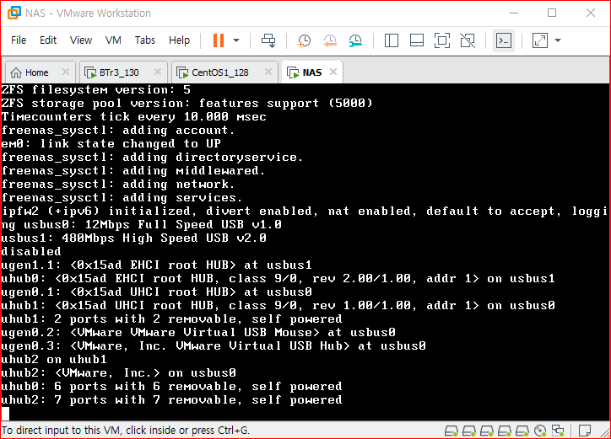Minimize the VMware Workstation window

(x=514, y=13)
